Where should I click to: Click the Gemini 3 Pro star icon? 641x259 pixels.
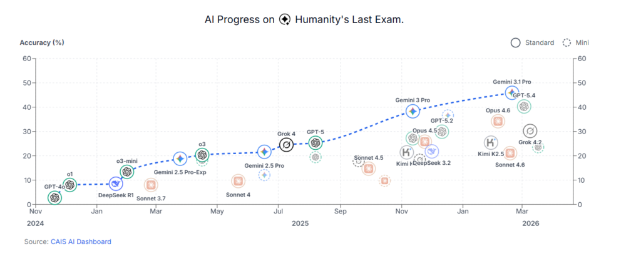click(413, 111)
